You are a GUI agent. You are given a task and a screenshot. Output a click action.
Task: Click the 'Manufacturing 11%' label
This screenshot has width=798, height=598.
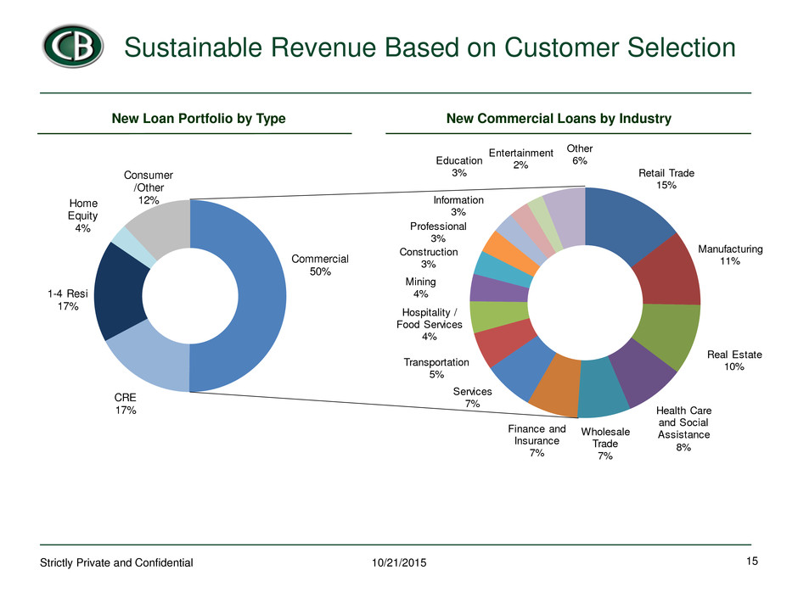730,254
